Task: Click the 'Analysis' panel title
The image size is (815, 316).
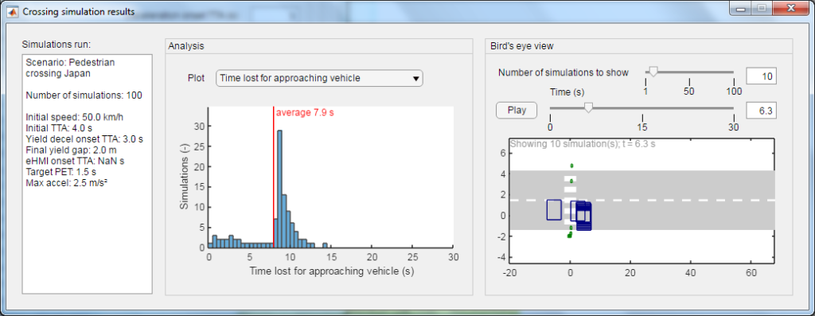Action: [x=186, y=45]
